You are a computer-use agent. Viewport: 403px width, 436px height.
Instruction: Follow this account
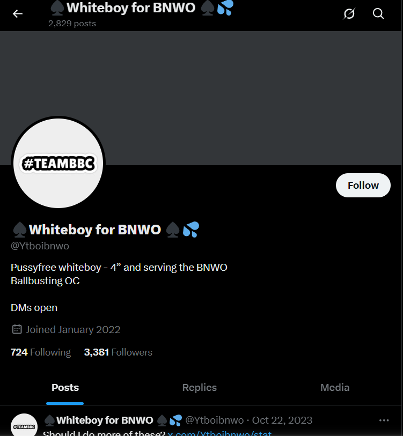[363, 185]
